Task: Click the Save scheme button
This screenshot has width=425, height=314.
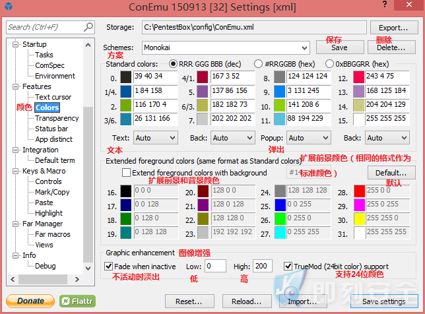Action: pos(340,47)
